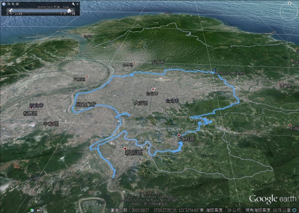The image size is (299, 213).
Task: Click the 板橋區 map label
Action: point(30,114)
